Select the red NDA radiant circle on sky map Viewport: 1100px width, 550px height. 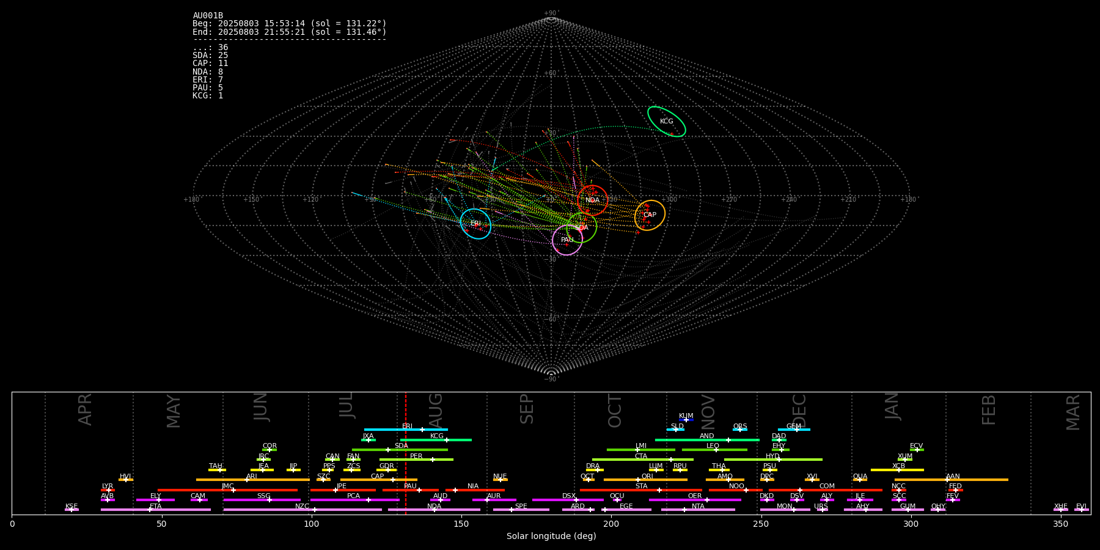[x=593, y=200]
